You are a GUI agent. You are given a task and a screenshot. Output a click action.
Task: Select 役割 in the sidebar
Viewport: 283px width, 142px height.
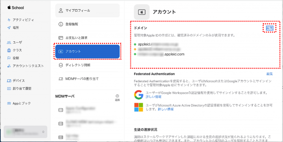click(16, 58)
